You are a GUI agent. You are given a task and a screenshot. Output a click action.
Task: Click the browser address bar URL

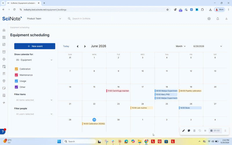click(45, 10)
